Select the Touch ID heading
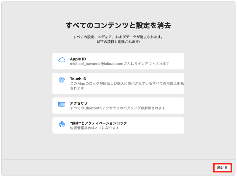This screenshot has width=237, height=177. [x=78, y=79]
